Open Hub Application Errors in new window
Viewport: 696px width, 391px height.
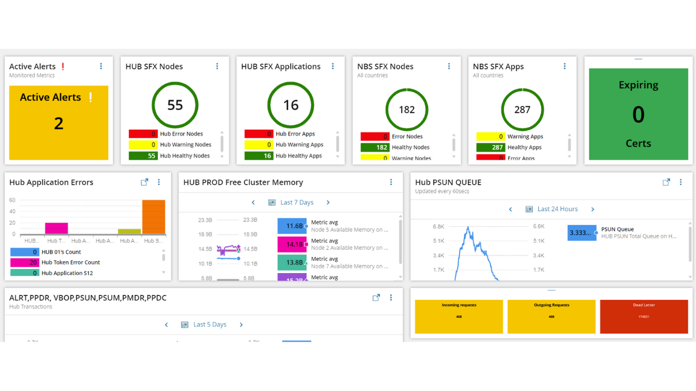(x=144, y=182)
